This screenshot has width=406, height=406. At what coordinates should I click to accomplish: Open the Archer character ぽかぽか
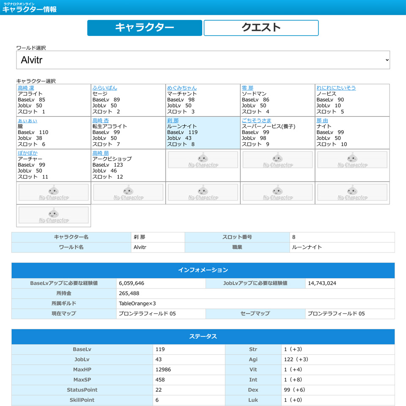coord(28,153)
